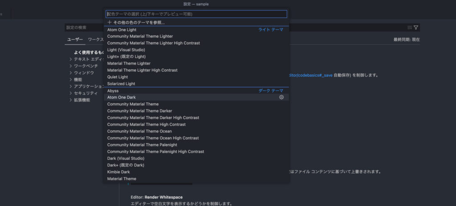
Task: Open the ユーザー settings tab
Action: click(75, 40)
